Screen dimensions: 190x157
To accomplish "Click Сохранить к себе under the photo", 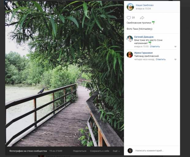I will point(100,151).
